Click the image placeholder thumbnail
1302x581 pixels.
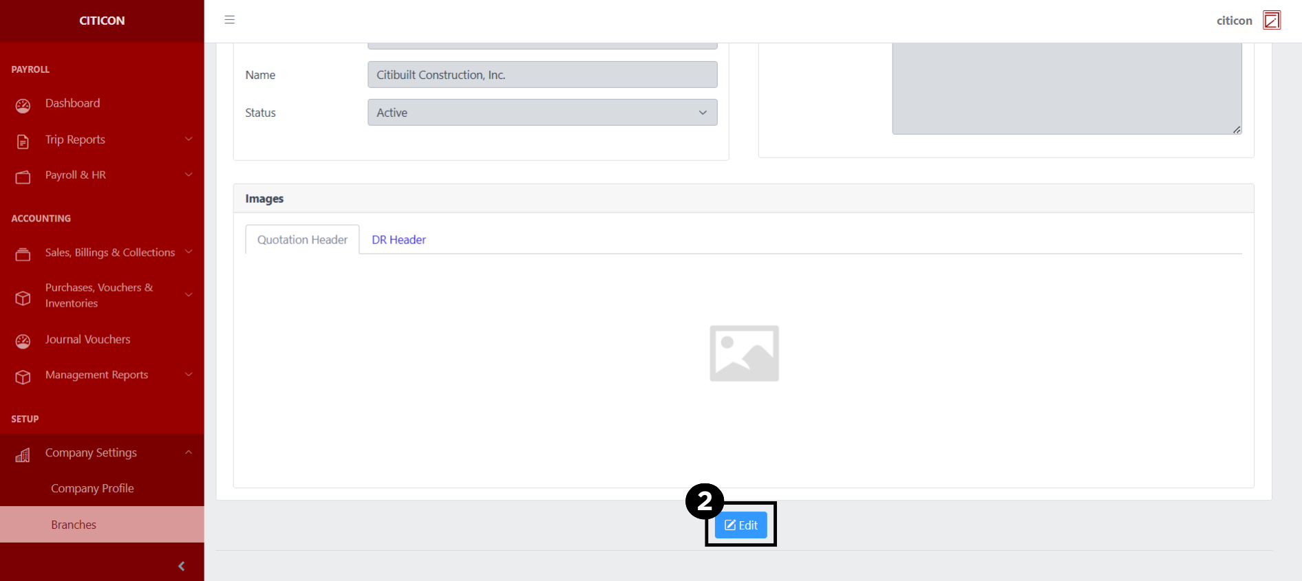(x=744, y=353)
